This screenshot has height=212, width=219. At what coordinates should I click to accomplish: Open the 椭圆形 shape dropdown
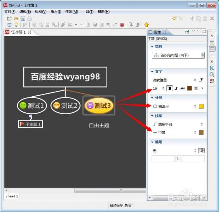pos(174,107)
